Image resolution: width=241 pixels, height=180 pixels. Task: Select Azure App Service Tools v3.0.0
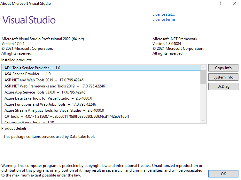pyautogui.click(x=101, y=92)
